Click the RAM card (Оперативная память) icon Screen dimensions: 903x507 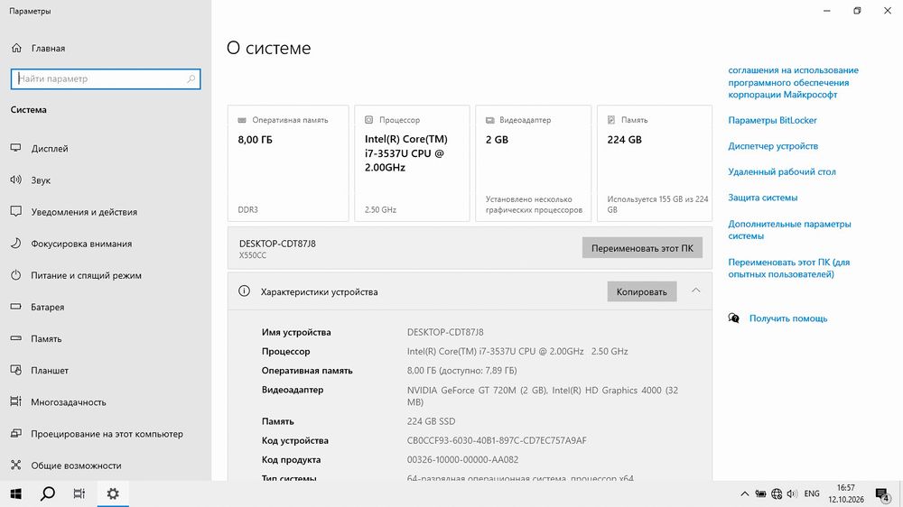click(242, 120)
